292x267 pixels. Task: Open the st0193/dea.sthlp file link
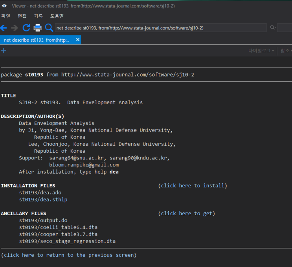click(43, 199)
